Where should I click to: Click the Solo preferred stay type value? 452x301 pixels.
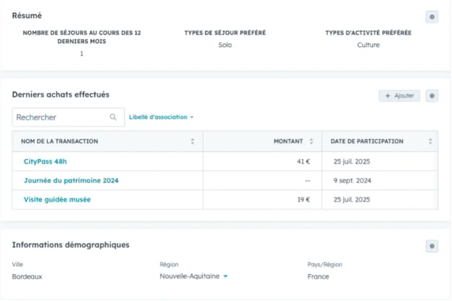tap(225, 45)
